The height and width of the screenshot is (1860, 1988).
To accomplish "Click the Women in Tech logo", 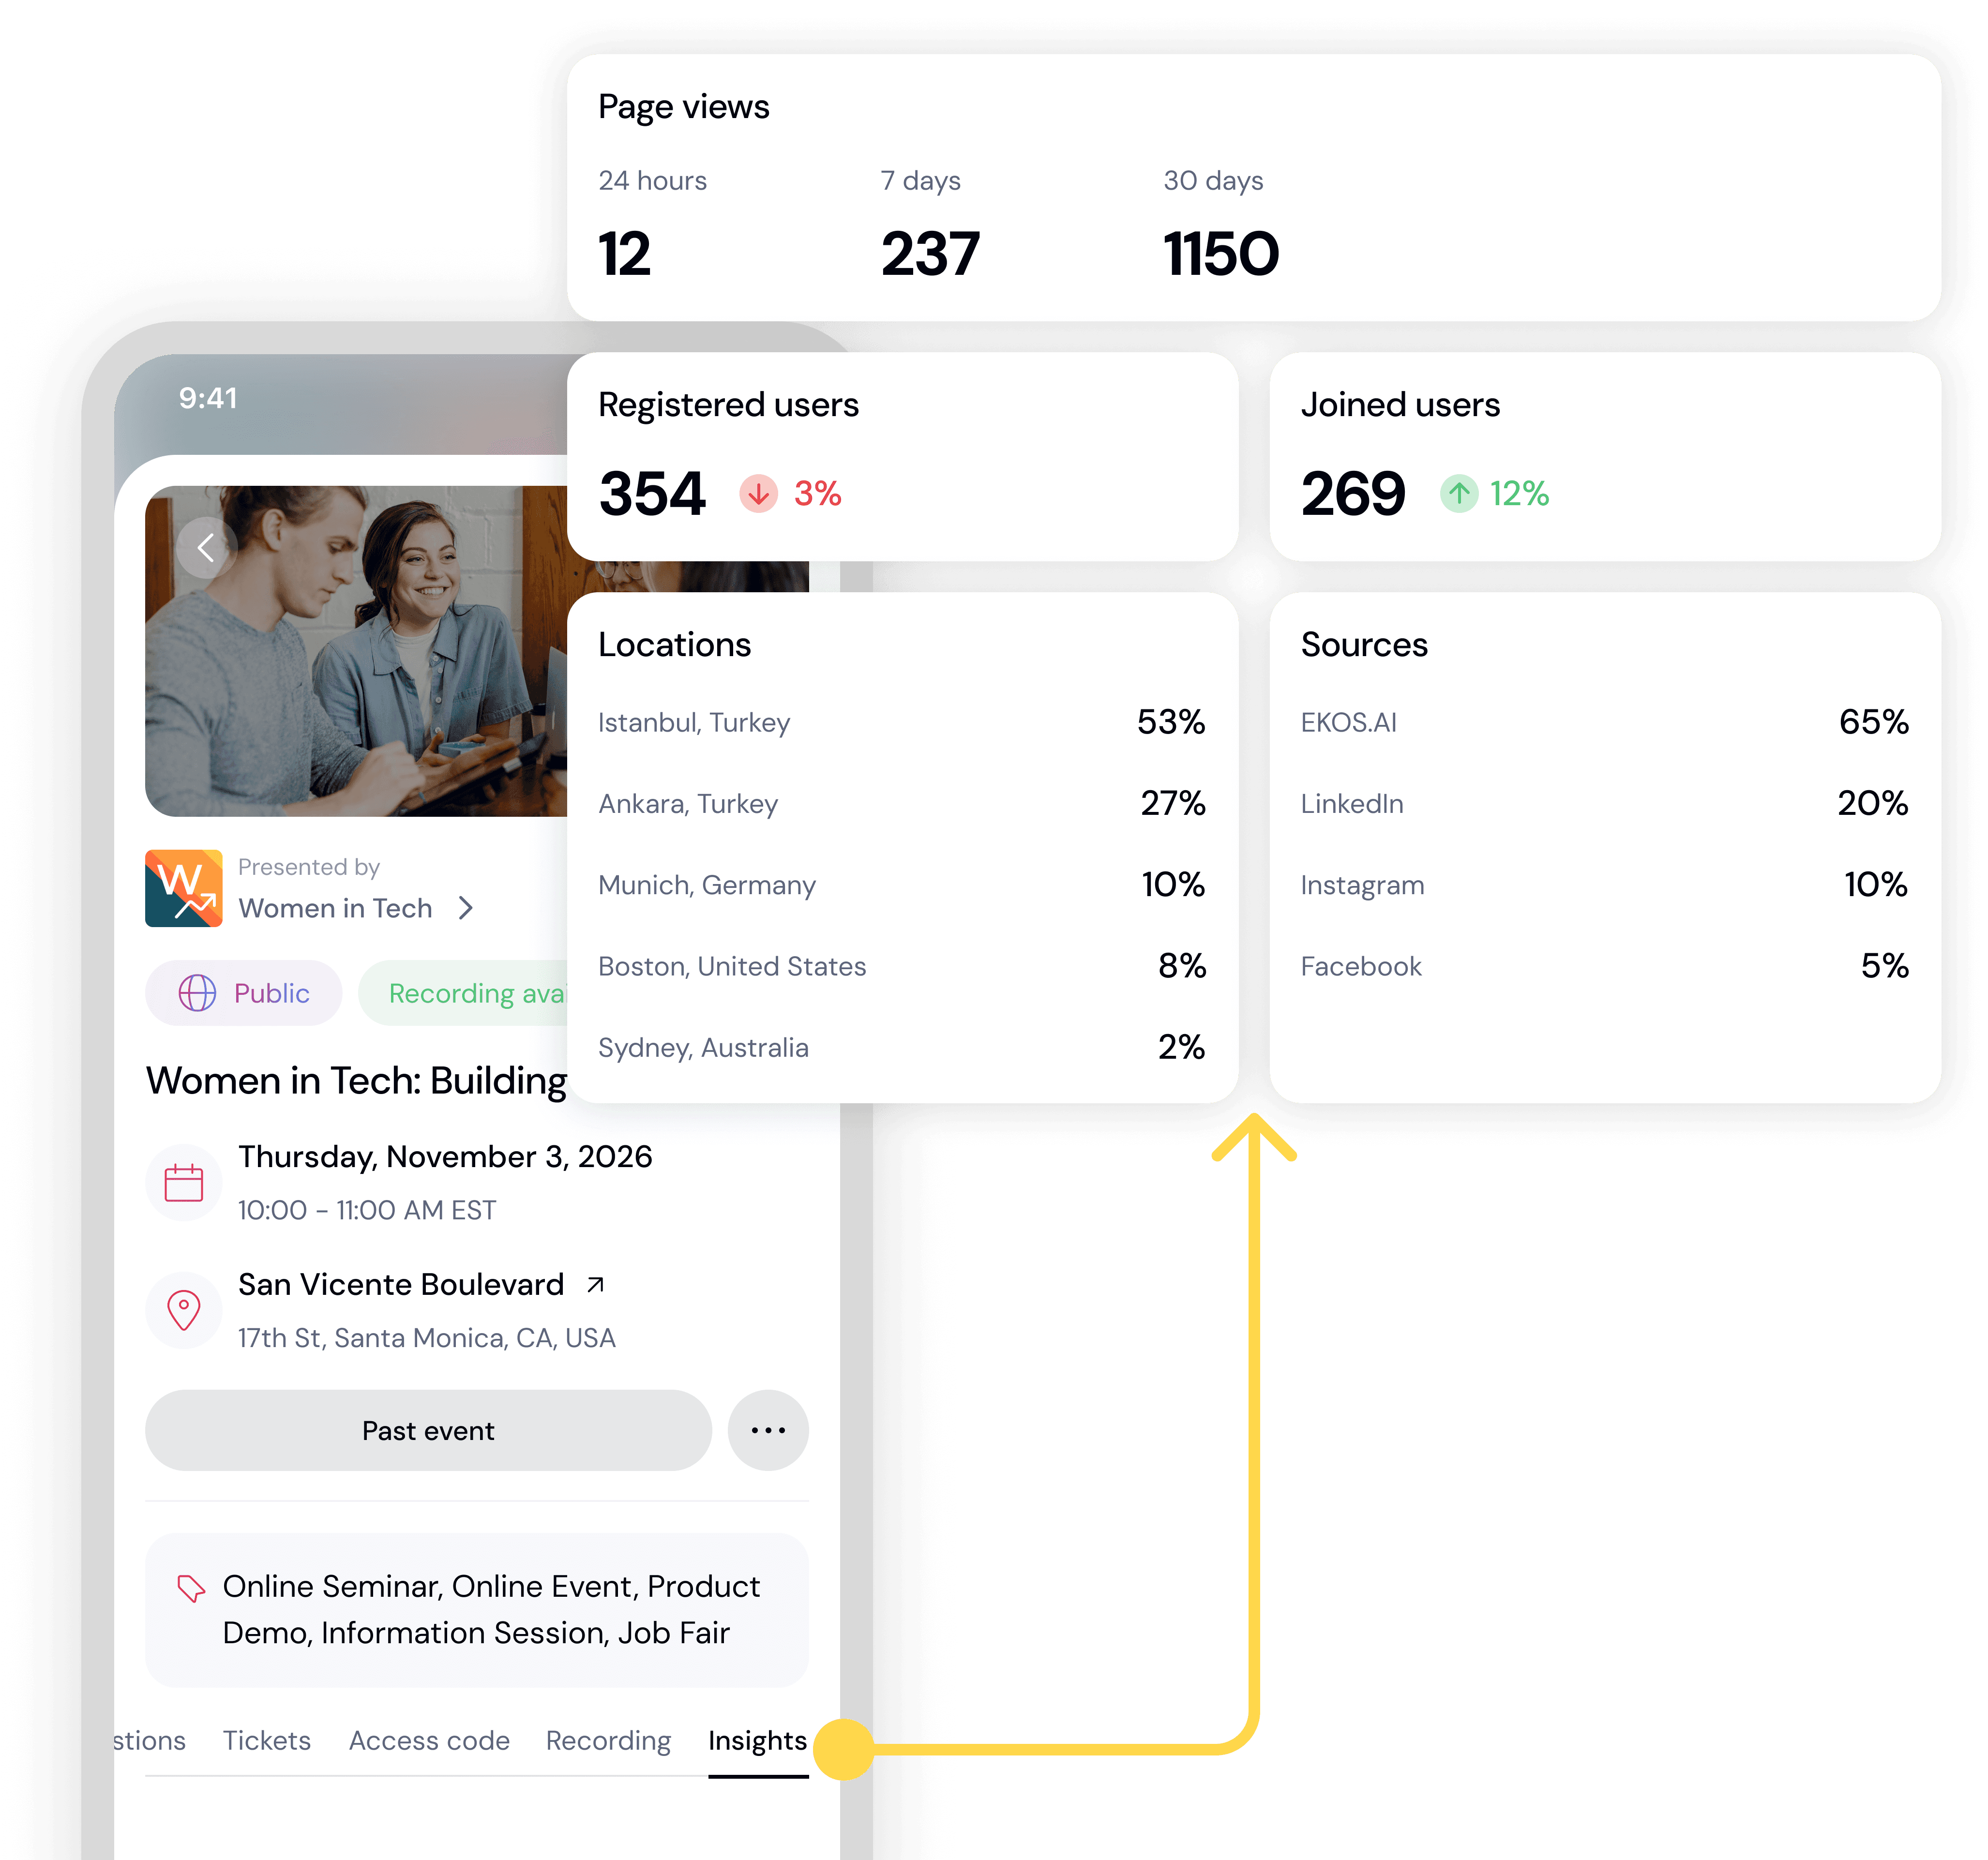I will tap(184, 888).
